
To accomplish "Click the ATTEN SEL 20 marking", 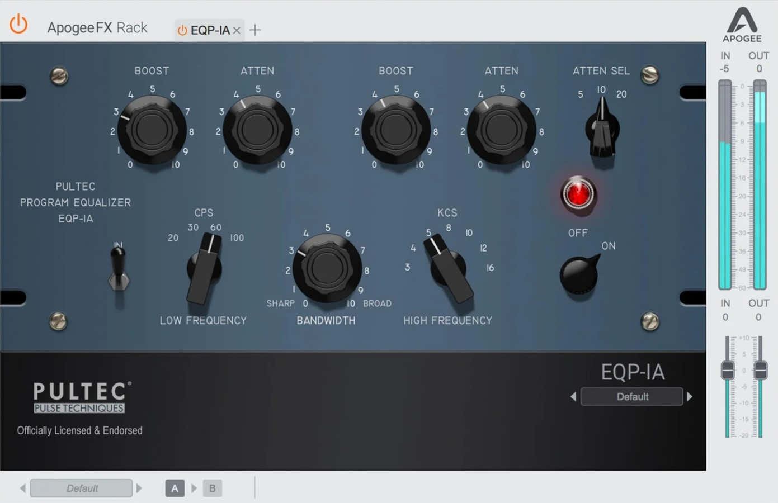I will (x=621, y=94).
